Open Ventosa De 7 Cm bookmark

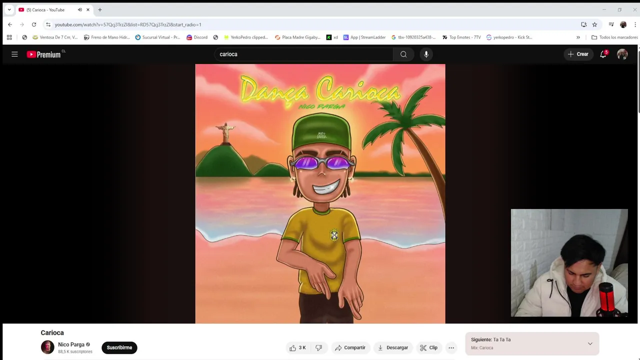pyautogui.click(x=55, y=37)
